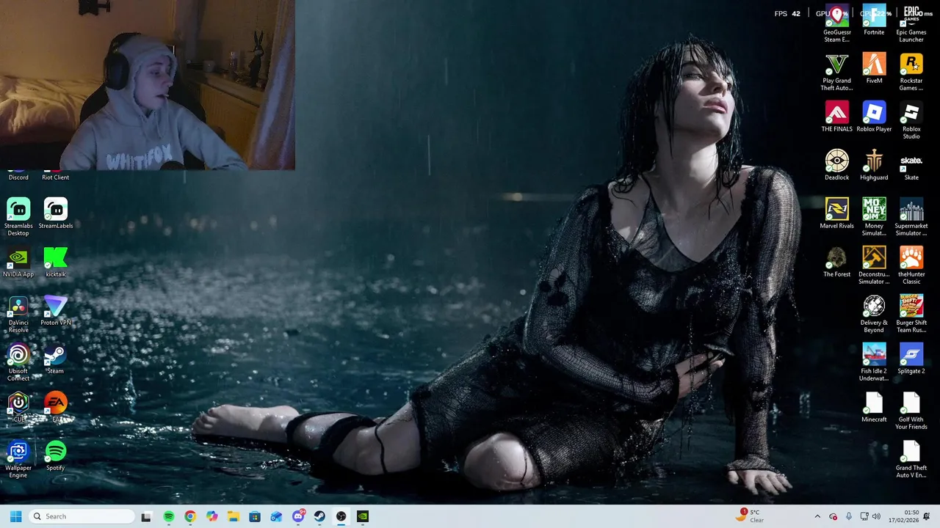Screen dimensions: 940x528
Task: Open Outlook from the taskbar
Action: tap(276, 516)
